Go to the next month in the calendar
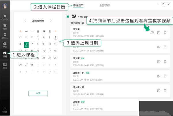This screenshot has height=116, width=173. coord(51,21)
